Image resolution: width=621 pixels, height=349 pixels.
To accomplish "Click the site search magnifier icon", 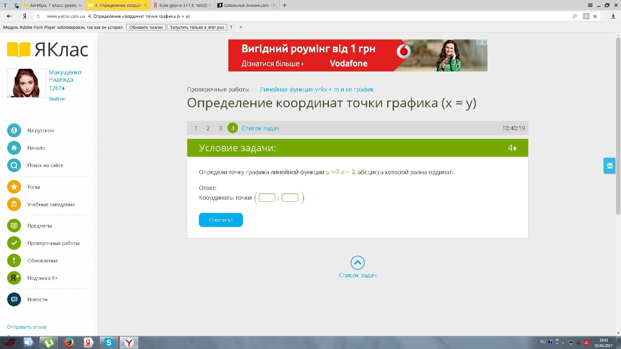I will (x=14, y=165).
